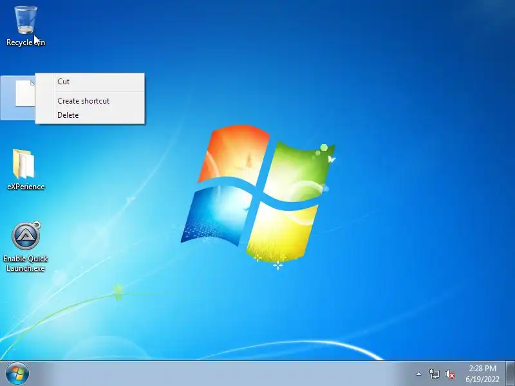
Task: Open the muted volume tray icon
Action: pos(450,374)
